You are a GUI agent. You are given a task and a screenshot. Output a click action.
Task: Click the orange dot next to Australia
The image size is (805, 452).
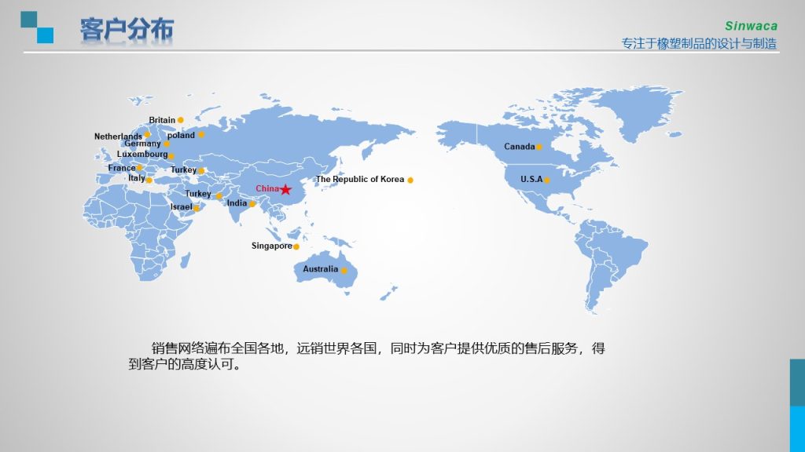[344, 271]
